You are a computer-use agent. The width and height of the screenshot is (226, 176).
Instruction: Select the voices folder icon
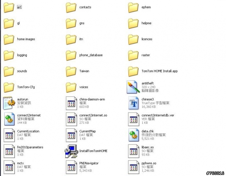pos(71,87)
